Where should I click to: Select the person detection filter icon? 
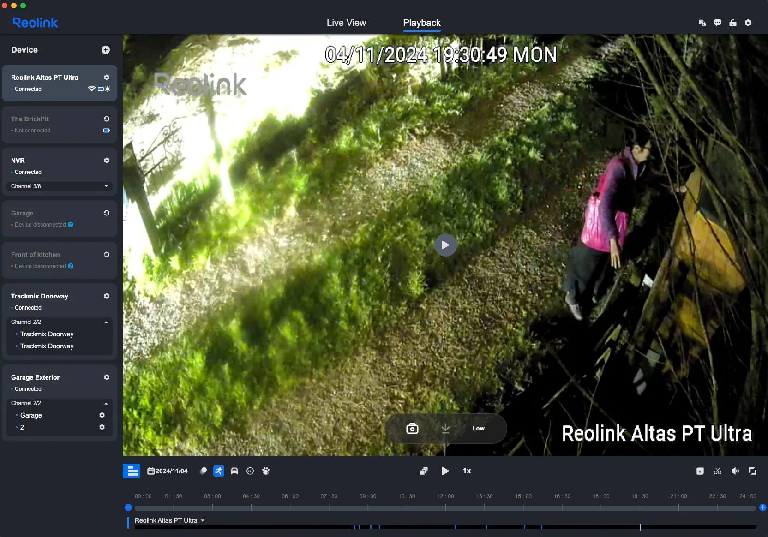point(218,471)
